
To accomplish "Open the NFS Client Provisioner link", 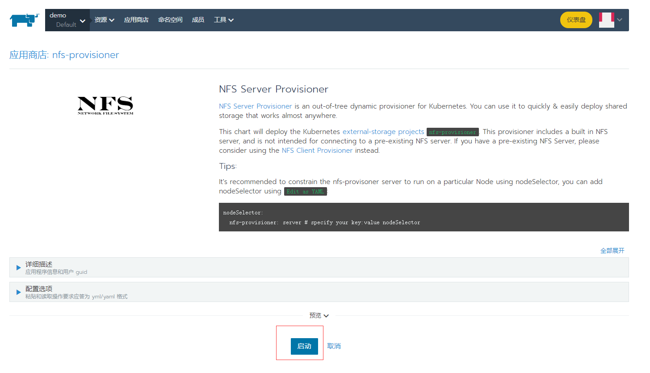I will click(x=317, y=150).
